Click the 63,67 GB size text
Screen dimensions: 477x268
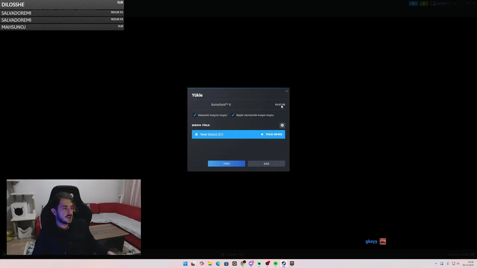(280, 105)
